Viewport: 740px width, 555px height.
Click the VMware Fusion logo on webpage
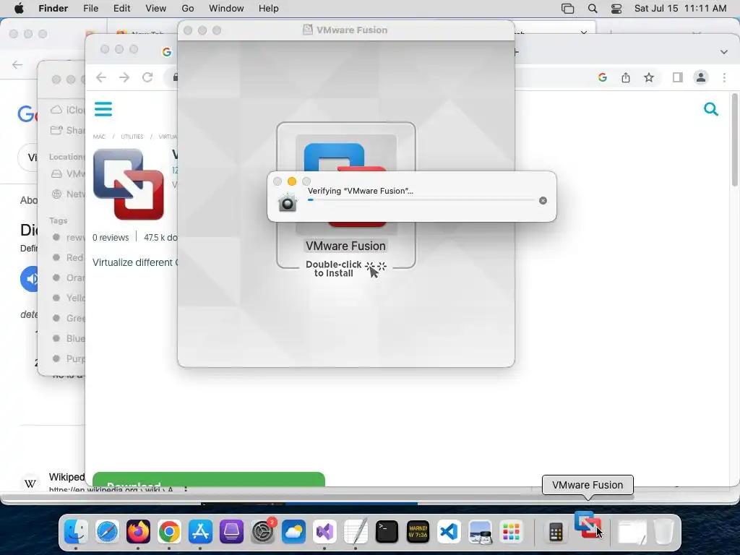click(x=129, y=184)
